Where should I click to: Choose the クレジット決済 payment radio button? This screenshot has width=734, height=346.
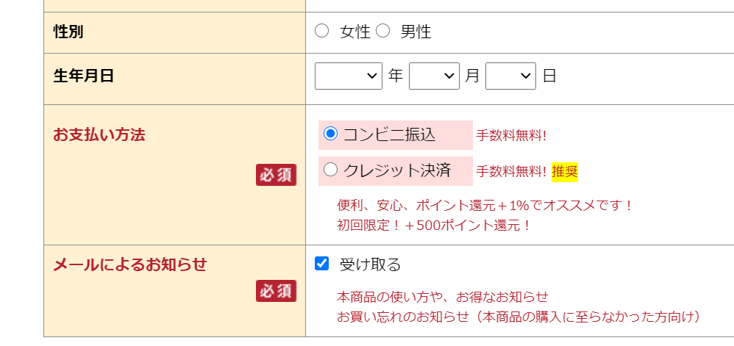click(x=330, y=170)
